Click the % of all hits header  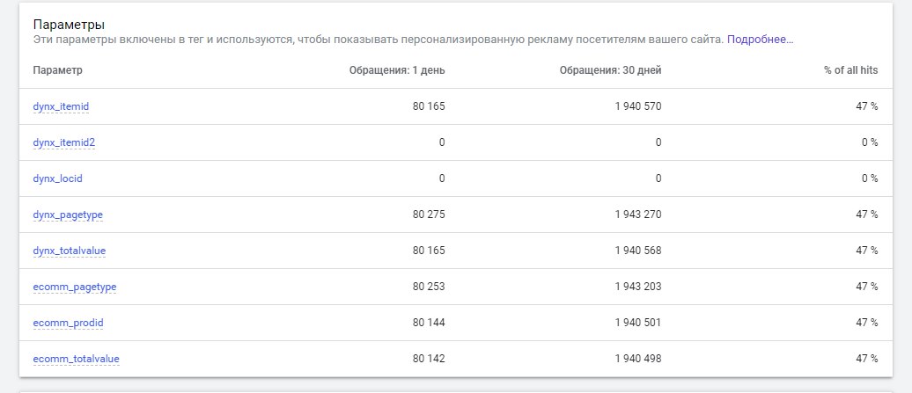point(851,70)
